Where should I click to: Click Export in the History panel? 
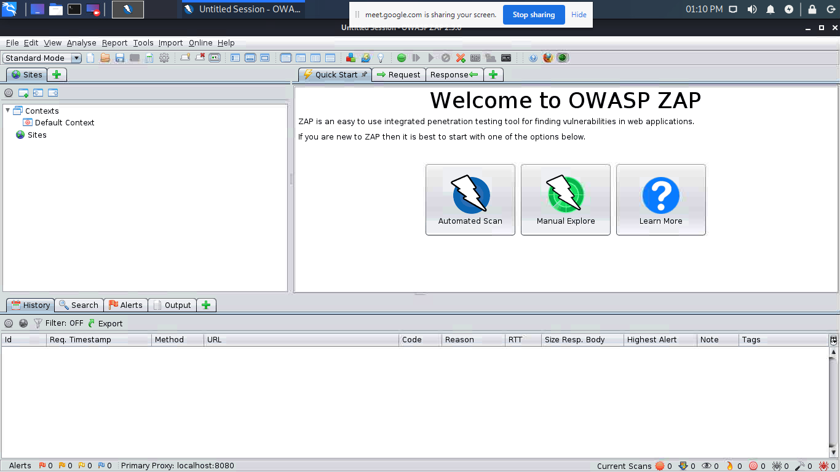105,323
